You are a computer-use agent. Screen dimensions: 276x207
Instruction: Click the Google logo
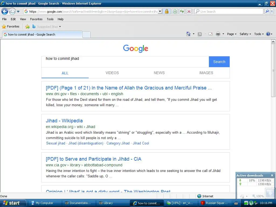click(136, 49)
